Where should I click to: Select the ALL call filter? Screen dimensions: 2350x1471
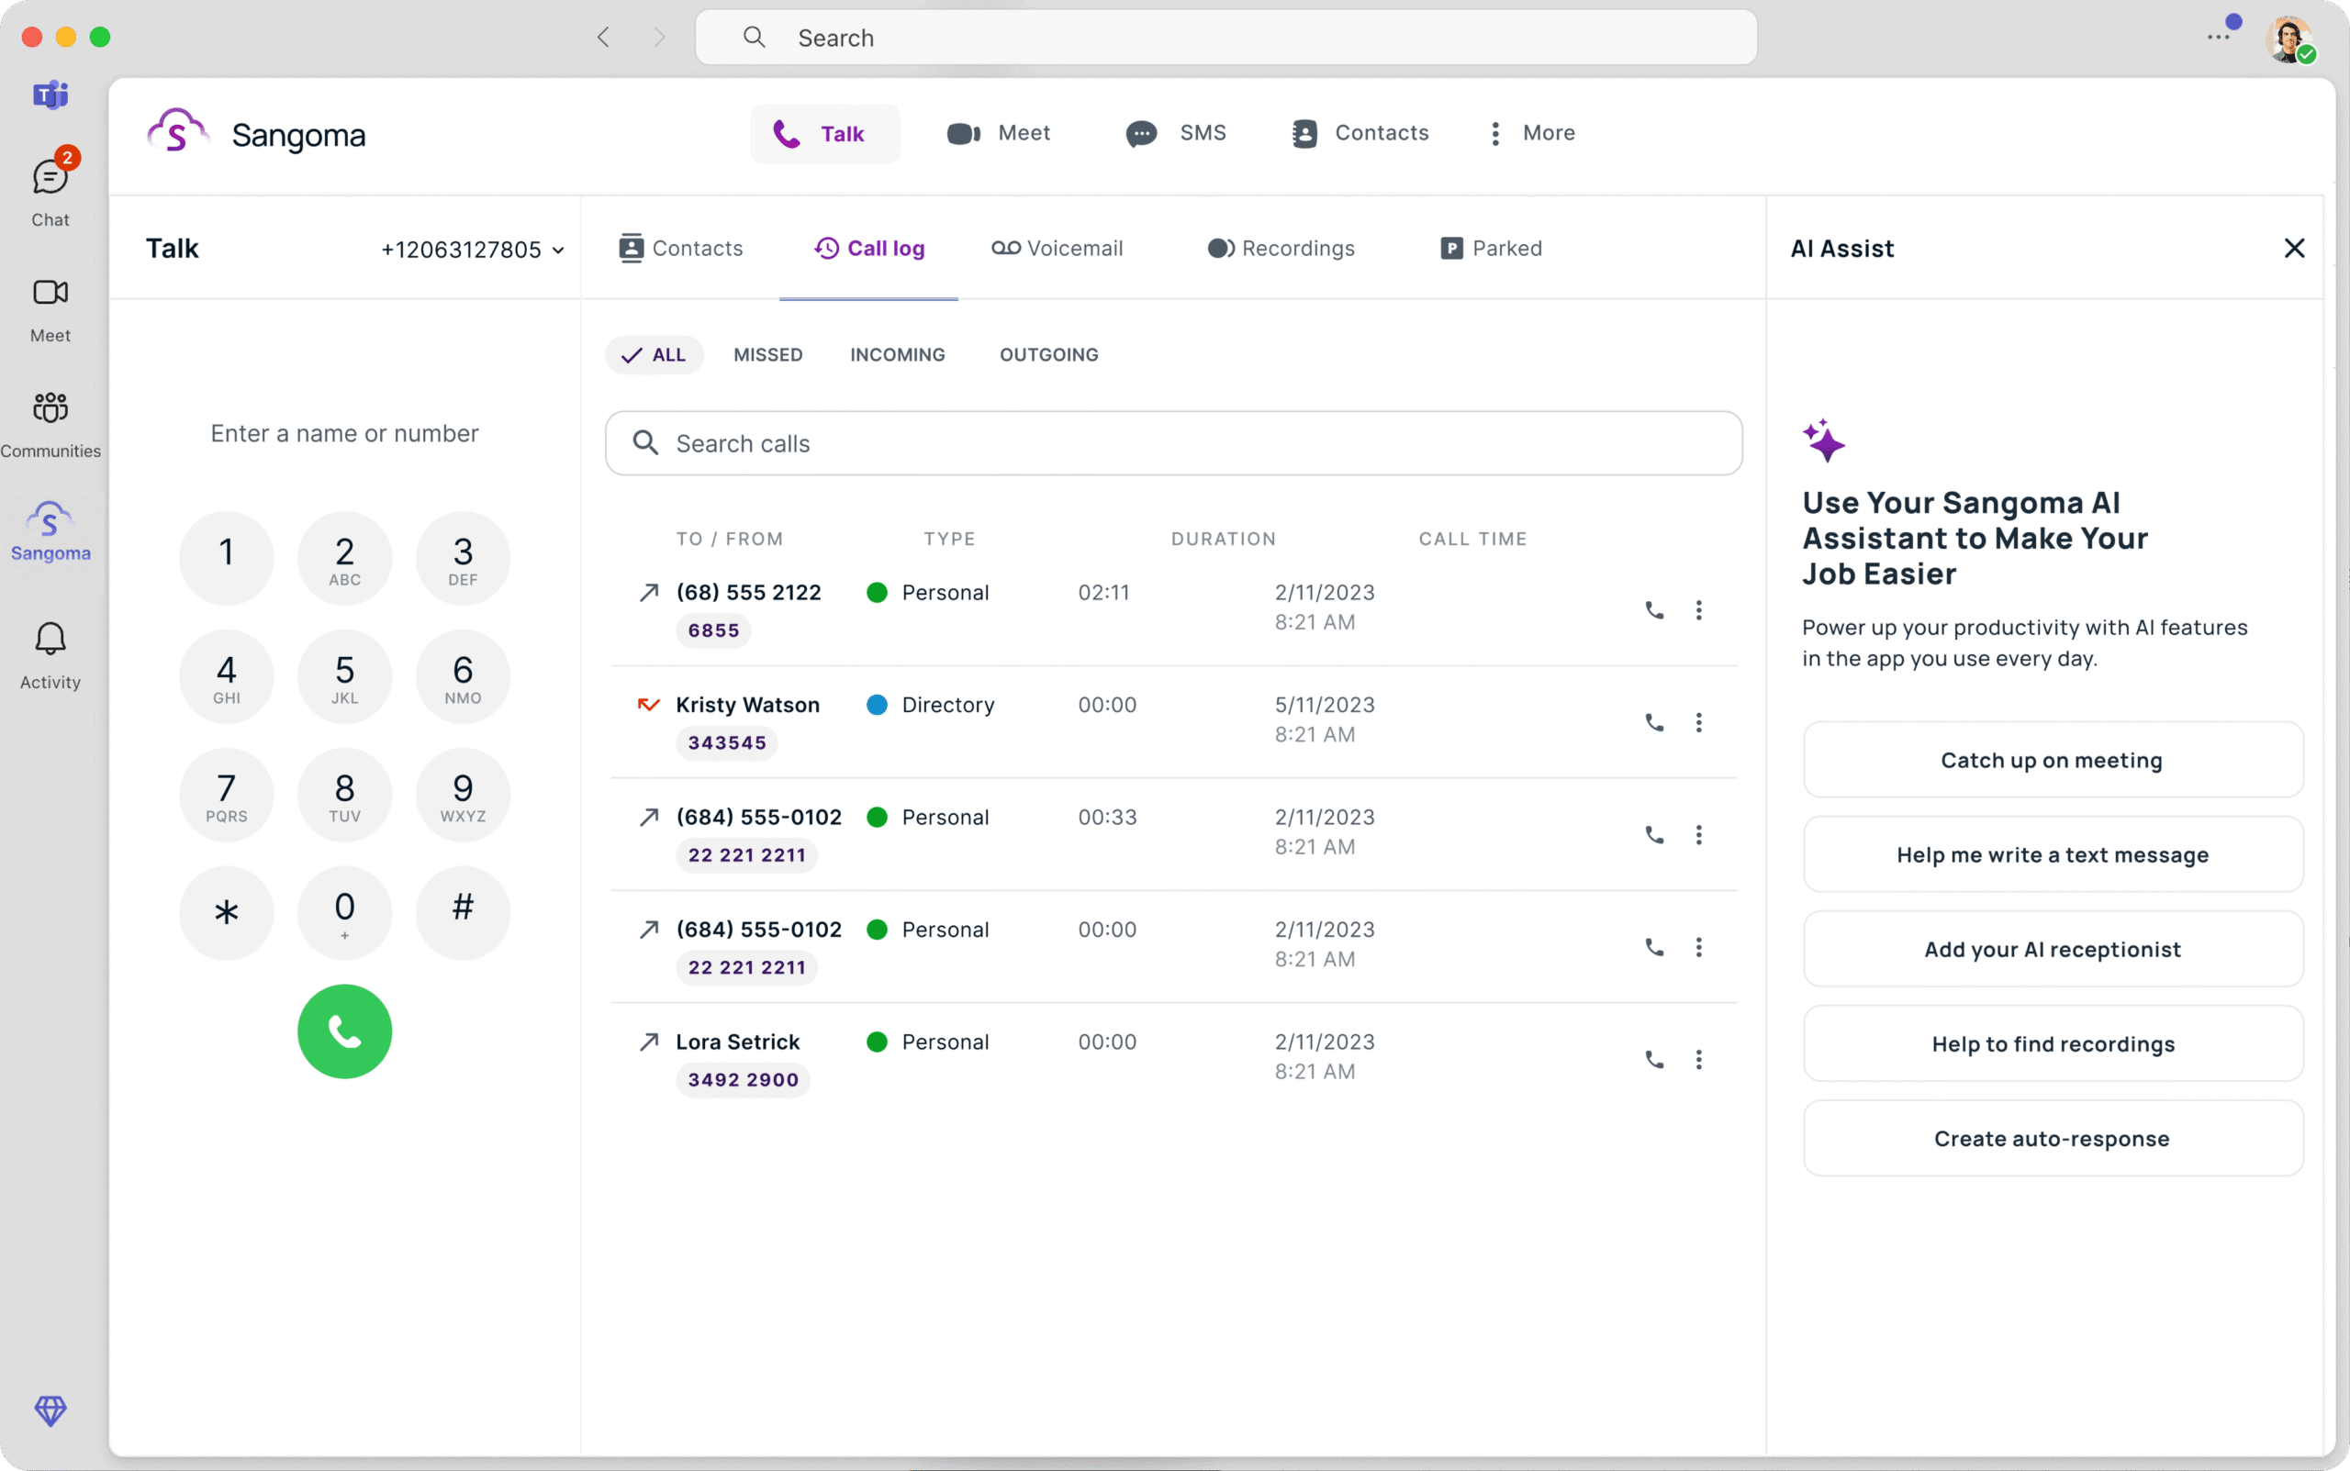click(x=655, y=355)
